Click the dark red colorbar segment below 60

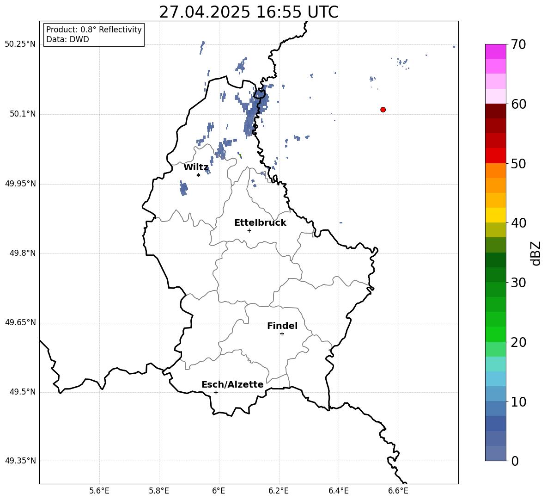pos(495,111)
